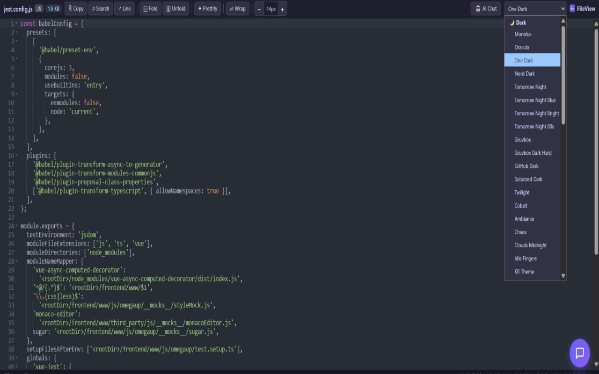
Task: Click the JS file type badge
Action: [39, 8]
